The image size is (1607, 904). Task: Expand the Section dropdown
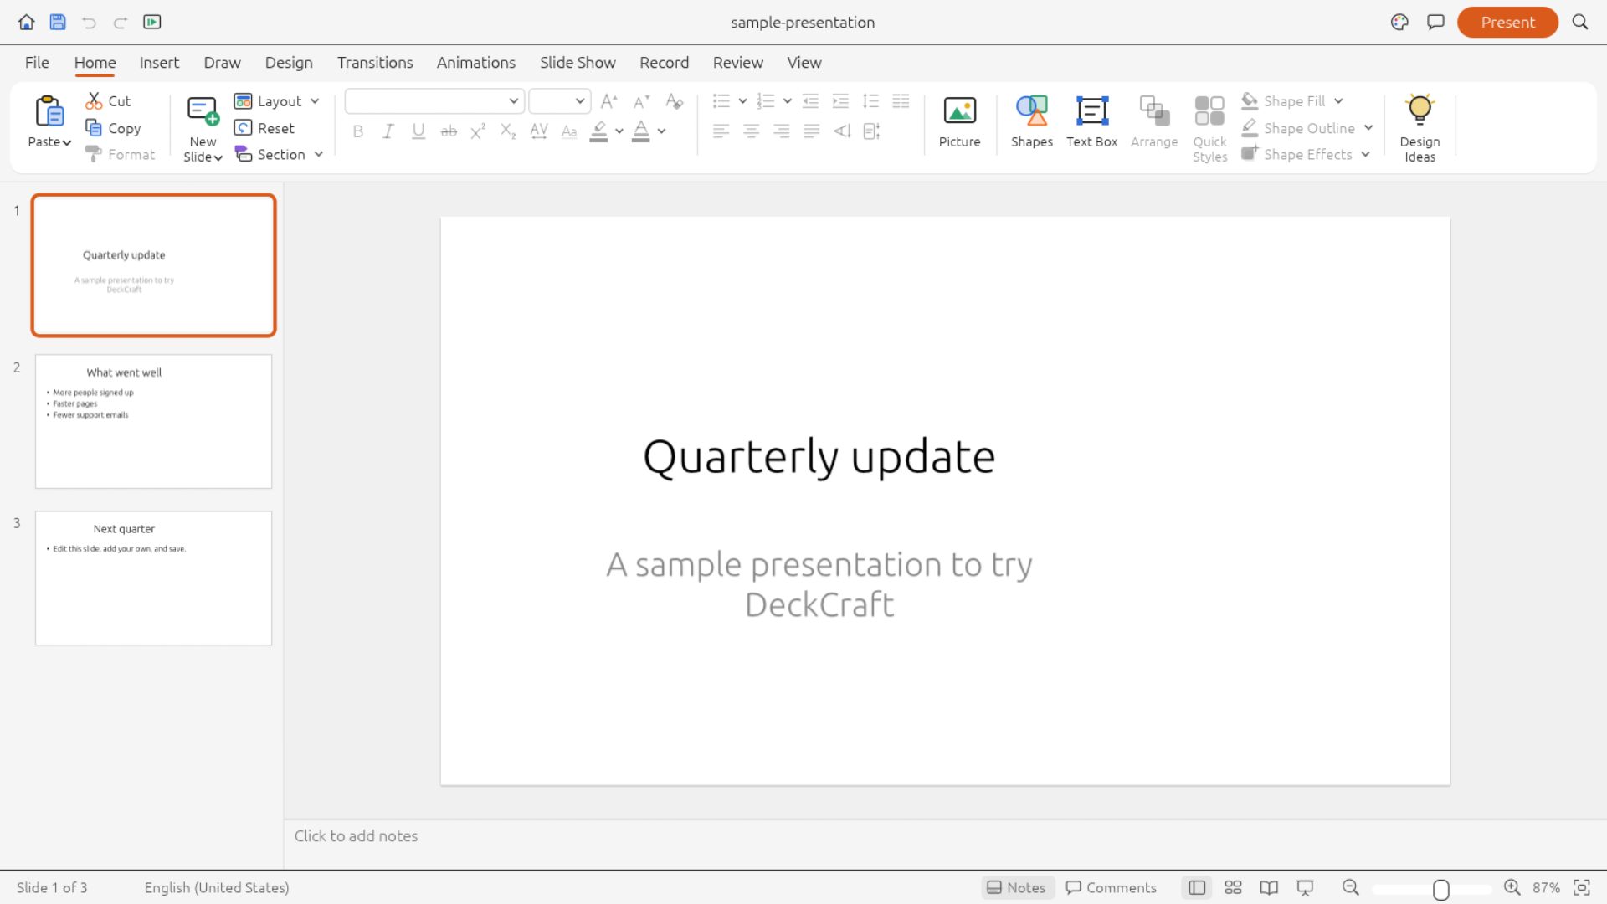pyautogui.click(x=319, y=155)
